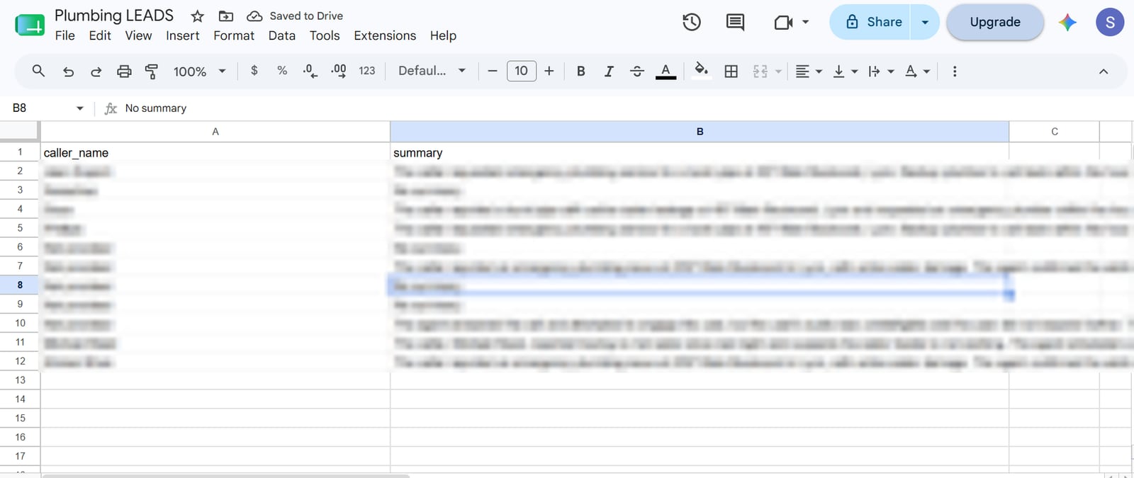Image resolution: width=1134 pixels, height=478 pixels.
Task: Open the Default font dropdown
Action: click(432, 71)
